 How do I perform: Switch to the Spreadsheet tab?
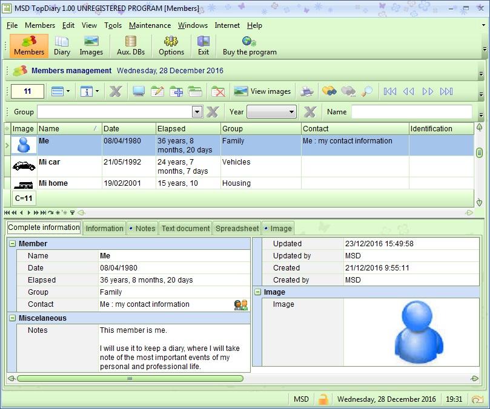click(x=237, y=228)
